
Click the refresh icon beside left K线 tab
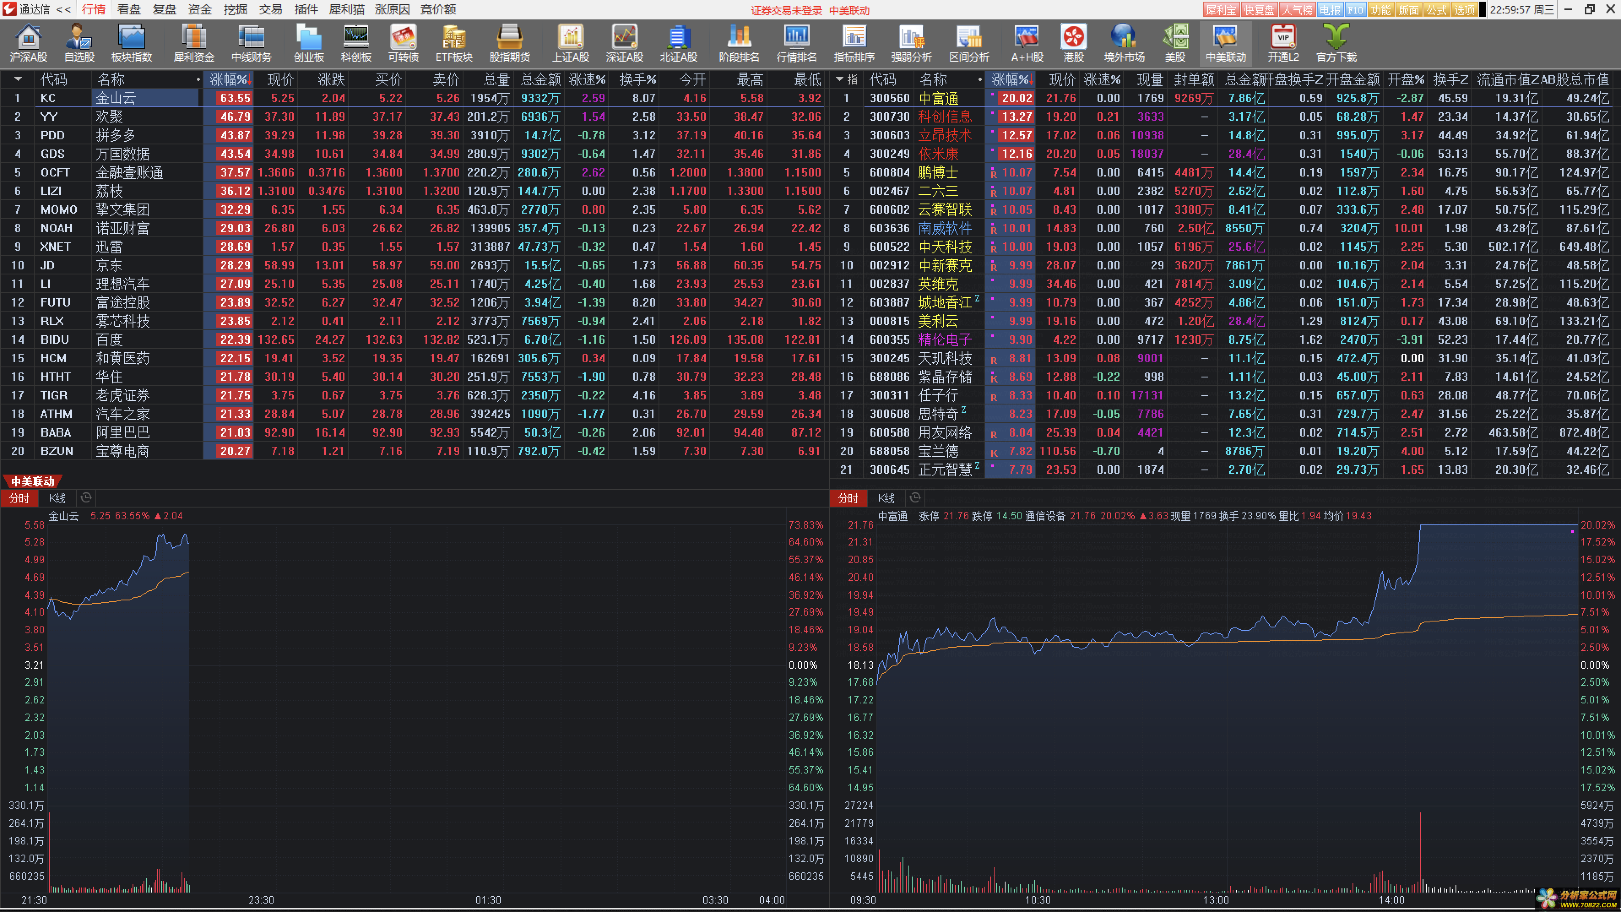(86, 498)
